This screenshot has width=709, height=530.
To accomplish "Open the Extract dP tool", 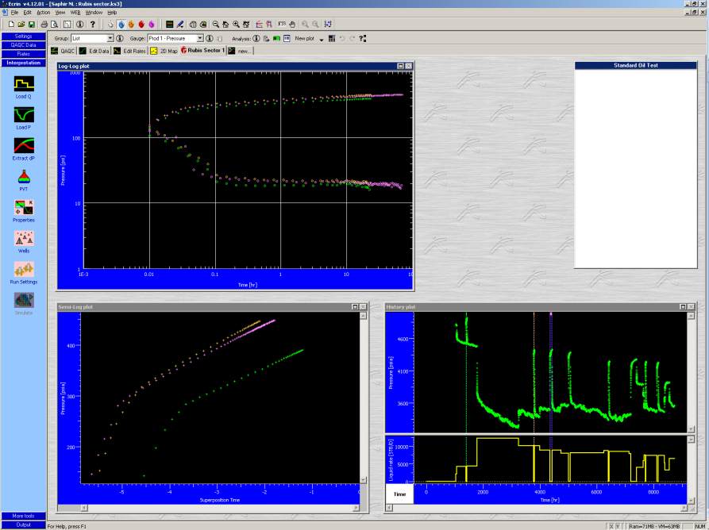I will (24, 145).
